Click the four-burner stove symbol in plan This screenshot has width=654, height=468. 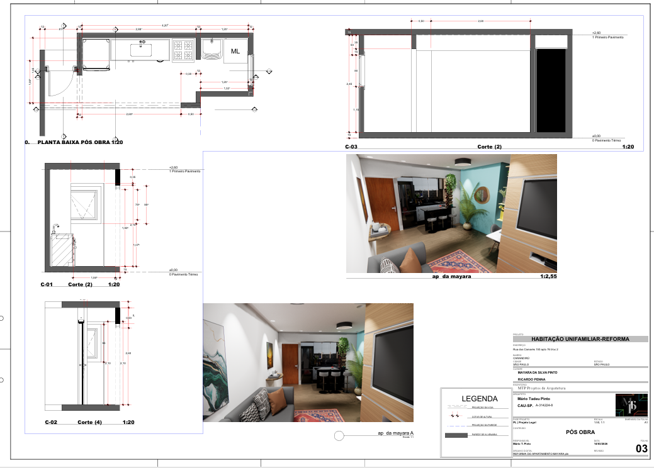[183, 50]
